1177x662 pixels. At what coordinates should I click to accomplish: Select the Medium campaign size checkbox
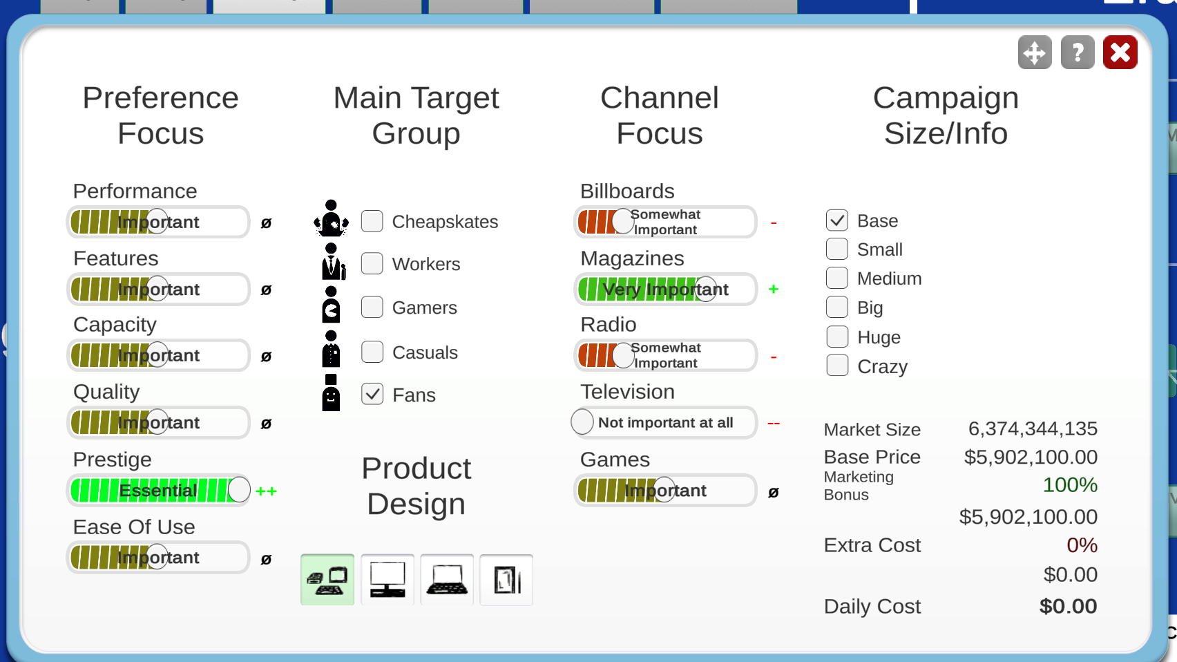(837, 278)
